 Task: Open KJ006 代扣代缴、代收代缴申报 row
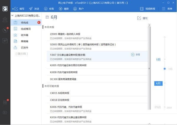tap(97, 109)
